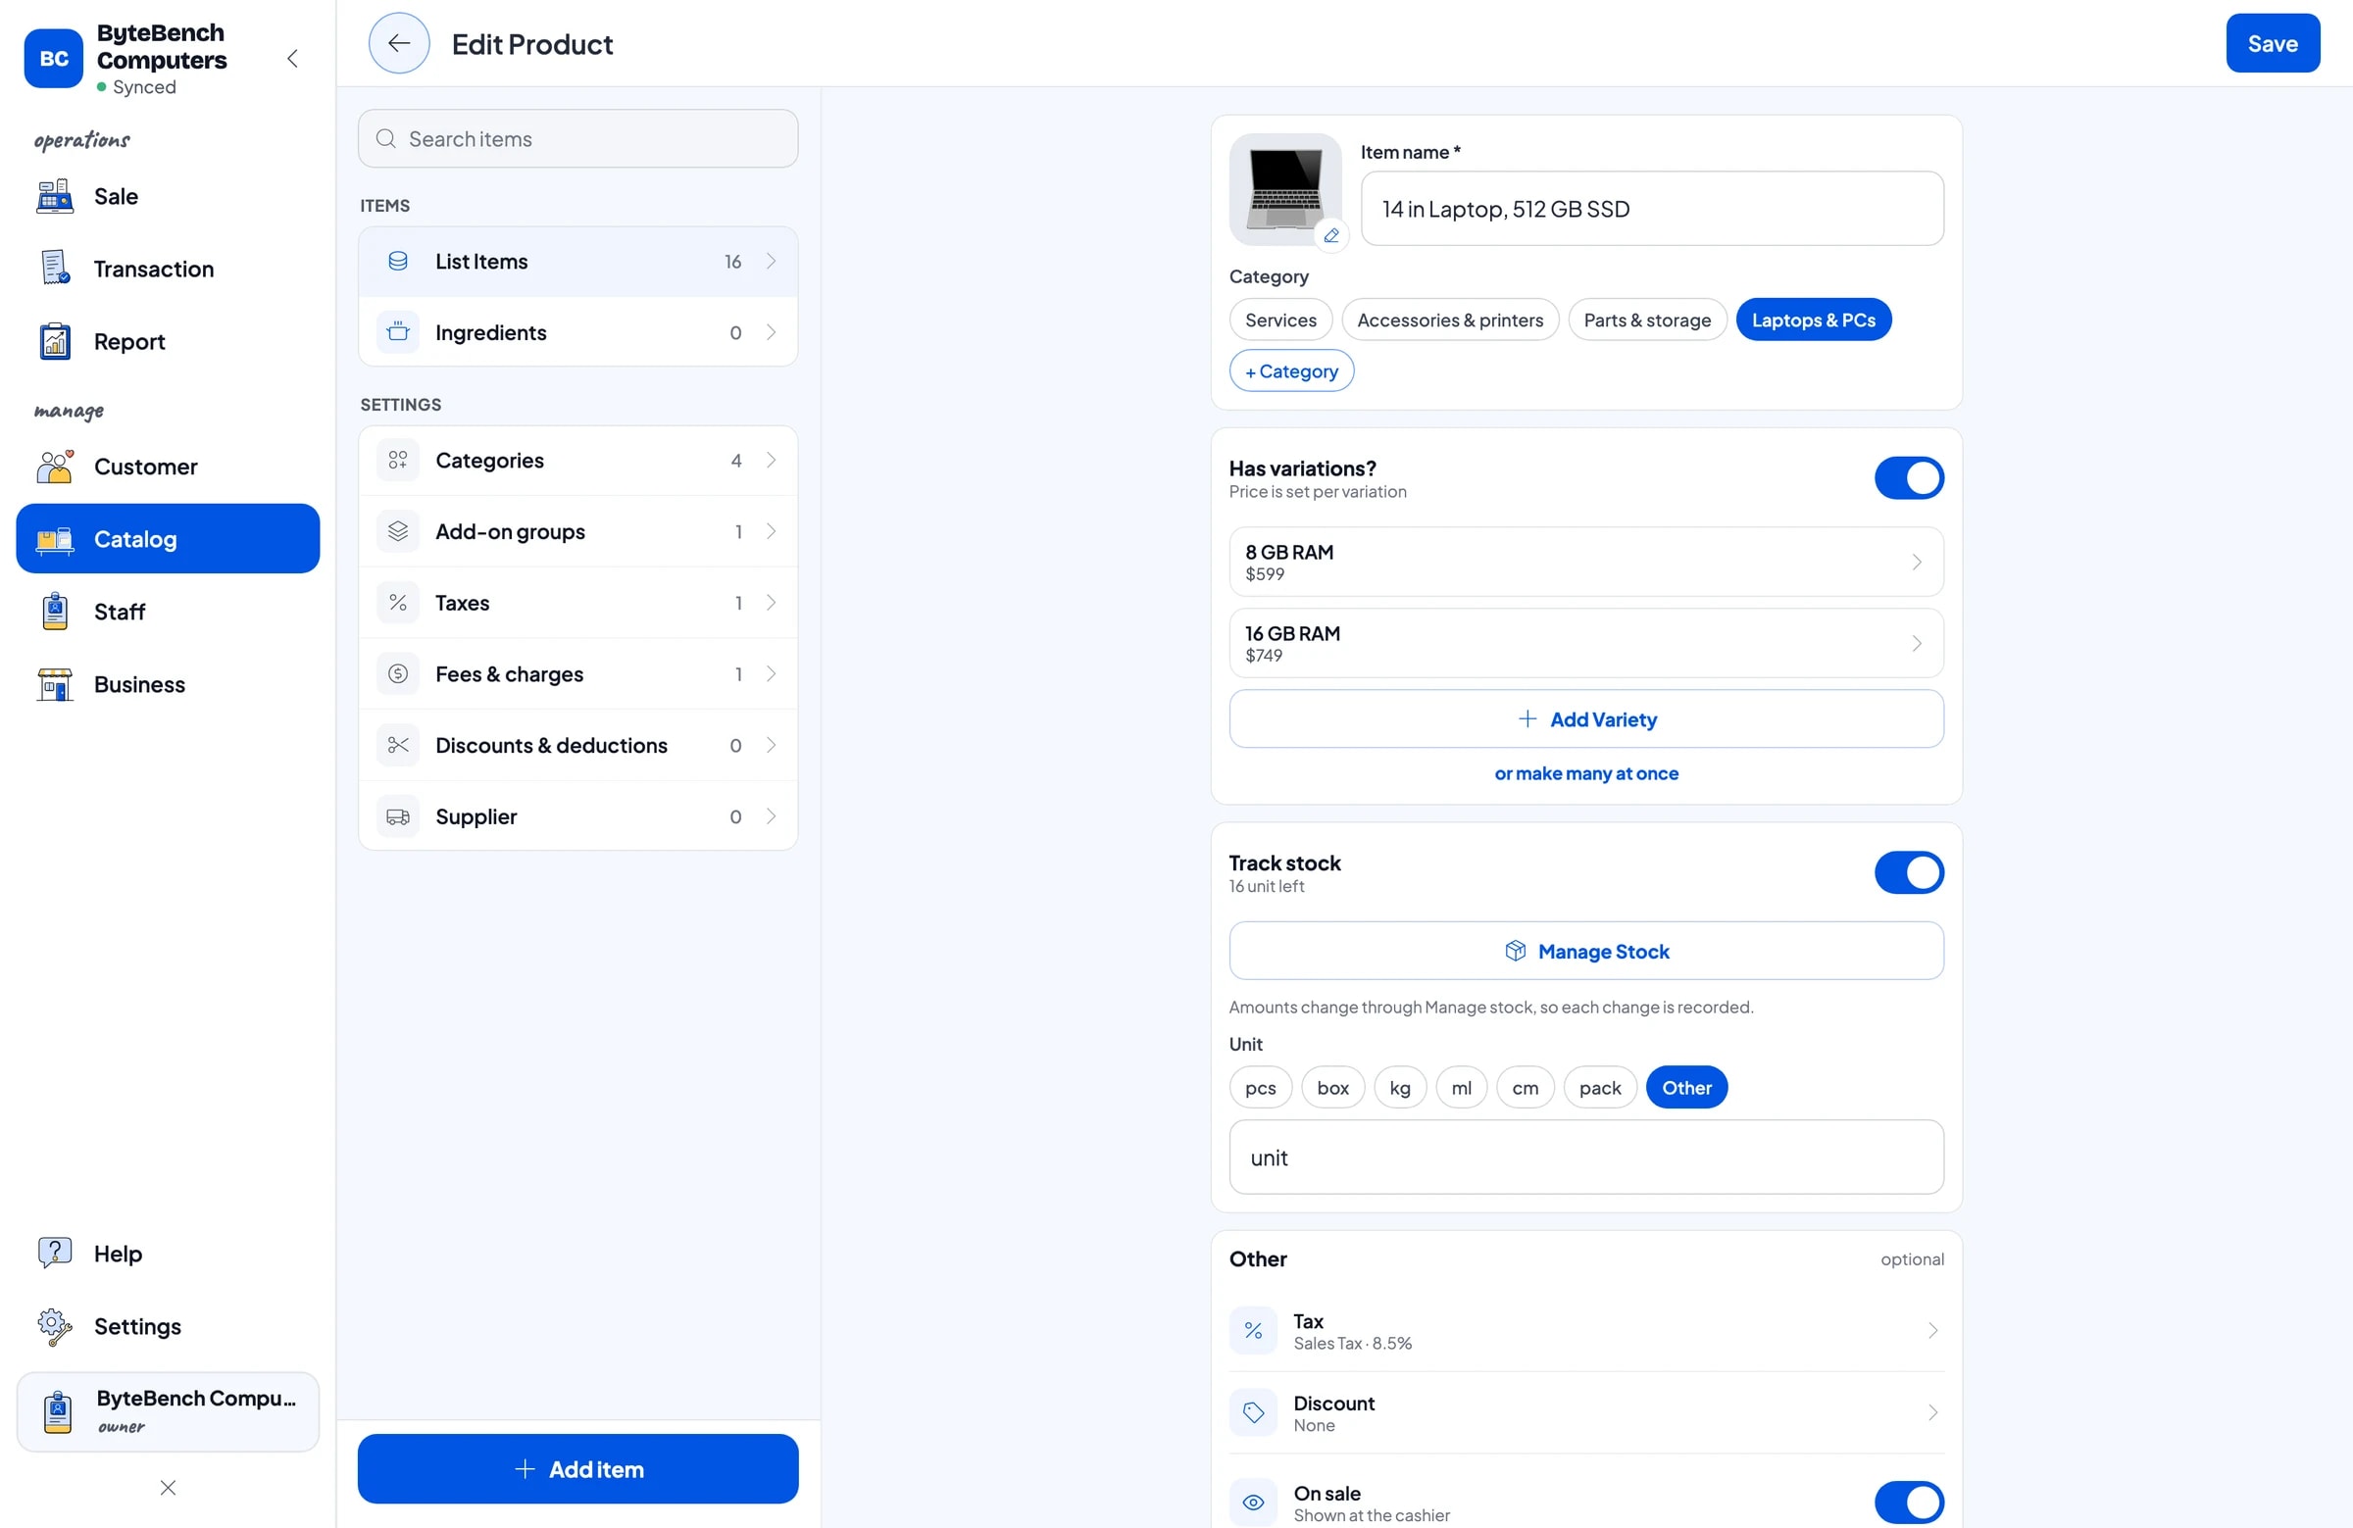The image size is (2353, 1528).
Task: Click the Fees & charges dollar icon
Action: (397, 674)
